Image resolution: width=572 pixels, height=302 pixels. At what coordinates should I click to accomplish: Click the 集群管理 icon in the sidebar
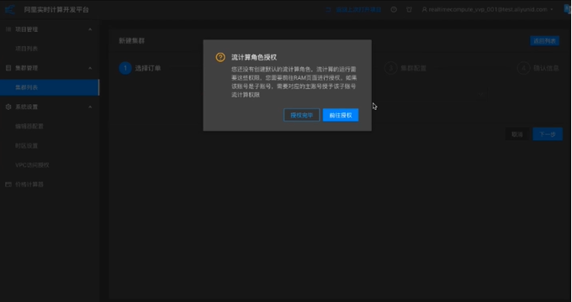(8, 68)
